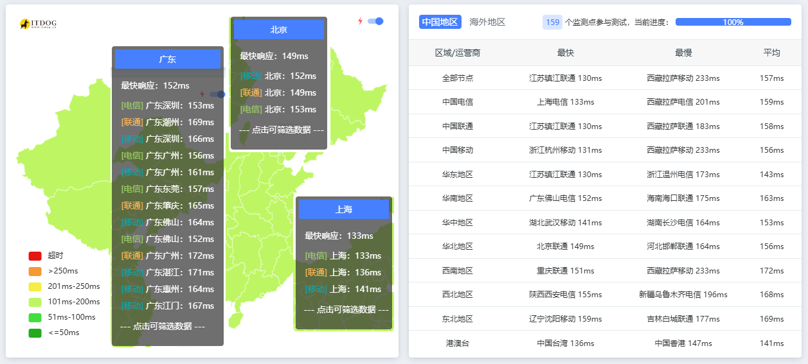
Task: Click 点击可筛选数据 in the 上海 tooltip
Action: click(346, 309)
